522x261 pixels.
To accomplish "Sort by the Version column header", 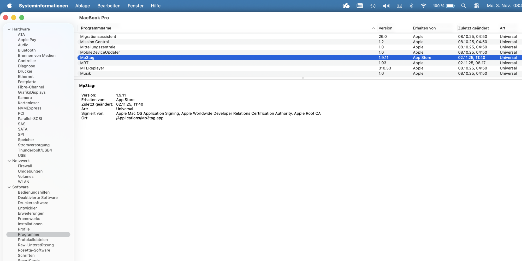I will (x=394, y=28).
